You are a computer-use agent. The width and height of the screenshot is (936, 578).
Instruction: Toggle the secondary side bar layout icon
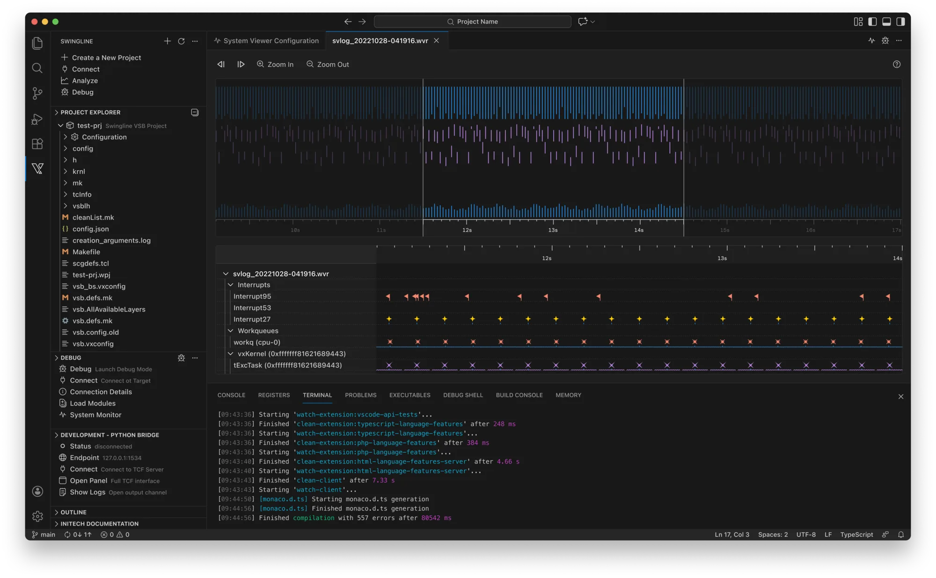point(900,22)
